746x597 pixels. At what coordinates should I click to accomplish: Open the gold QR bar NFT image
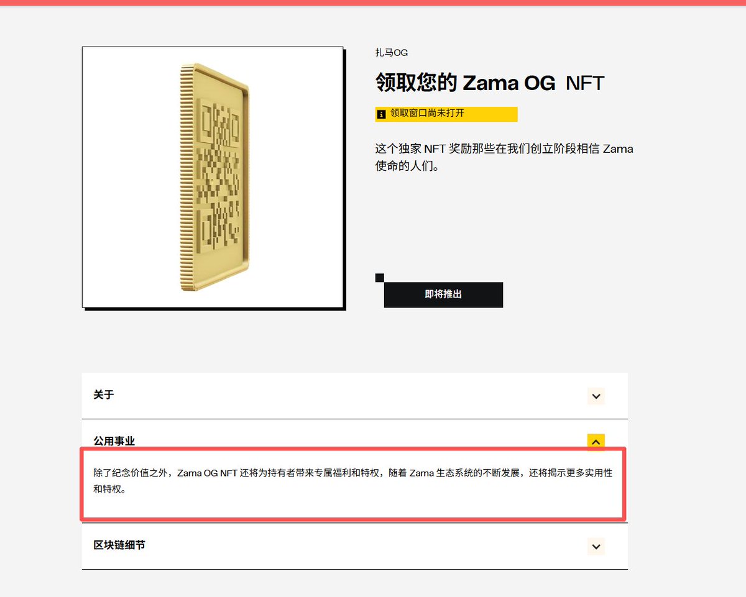(x=213, y=177)
